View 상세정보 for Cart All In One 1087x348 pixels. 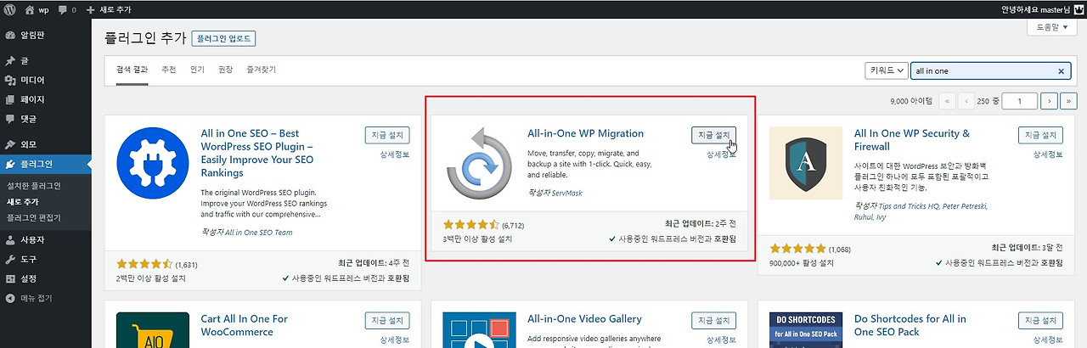click(393, 340)
